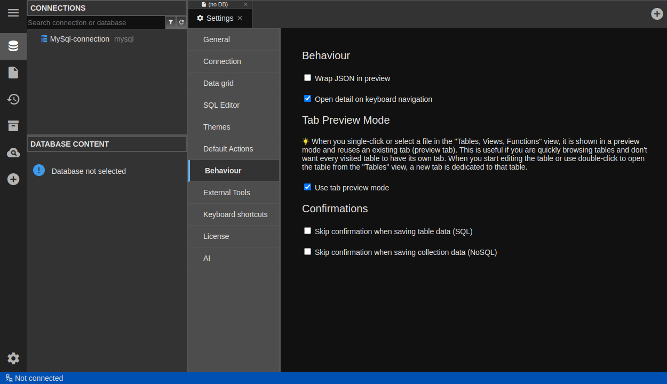Focus the Search connection or database field
The width and height of the screenshot is (667, 384).
(x=96, y=22)
